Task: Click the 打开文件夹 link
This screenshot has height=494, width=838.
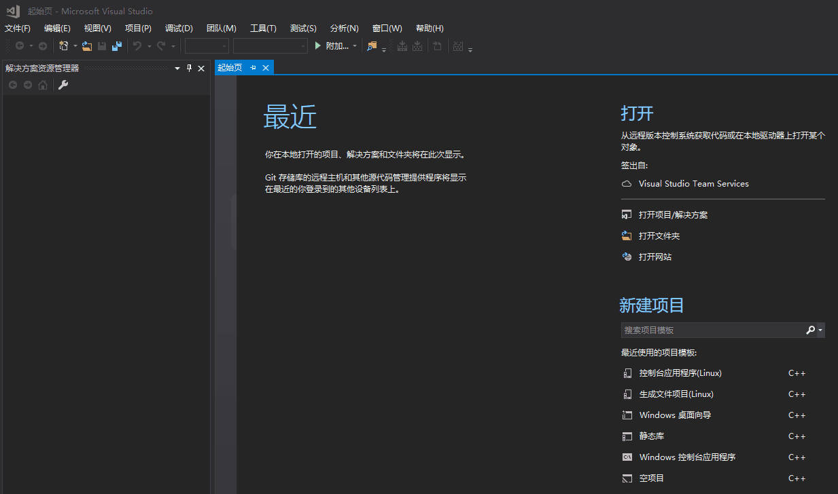Action: click(x=659, y=236)
